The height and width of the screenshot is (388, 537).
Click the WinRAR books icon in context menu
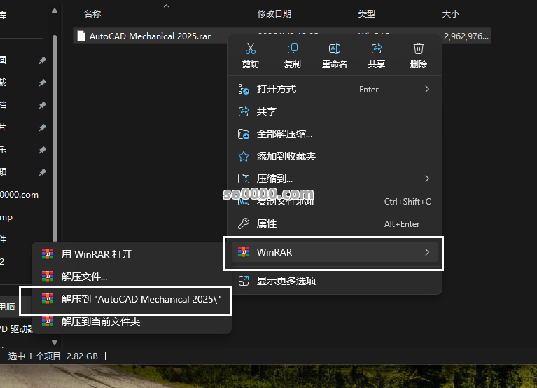click(x=244, y=252)
